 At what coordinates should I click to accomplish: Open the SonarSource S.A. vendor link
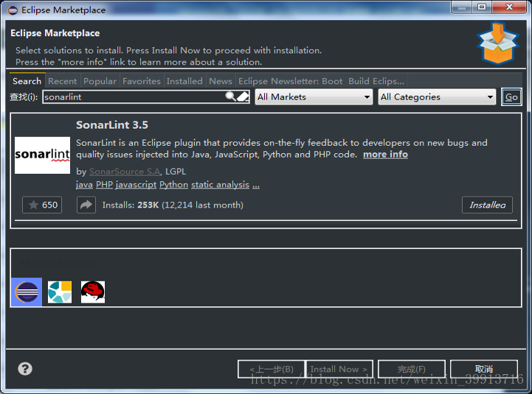point(125,172)
